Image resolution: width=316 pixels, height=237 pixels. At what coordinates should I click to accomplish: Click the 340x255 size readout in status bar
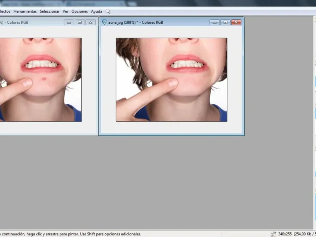[x=285, y=234]
